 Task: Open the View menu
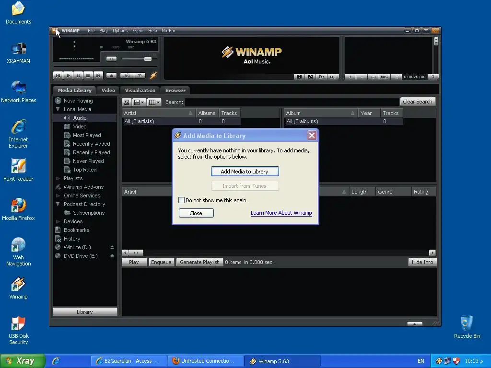coord(138,30)
